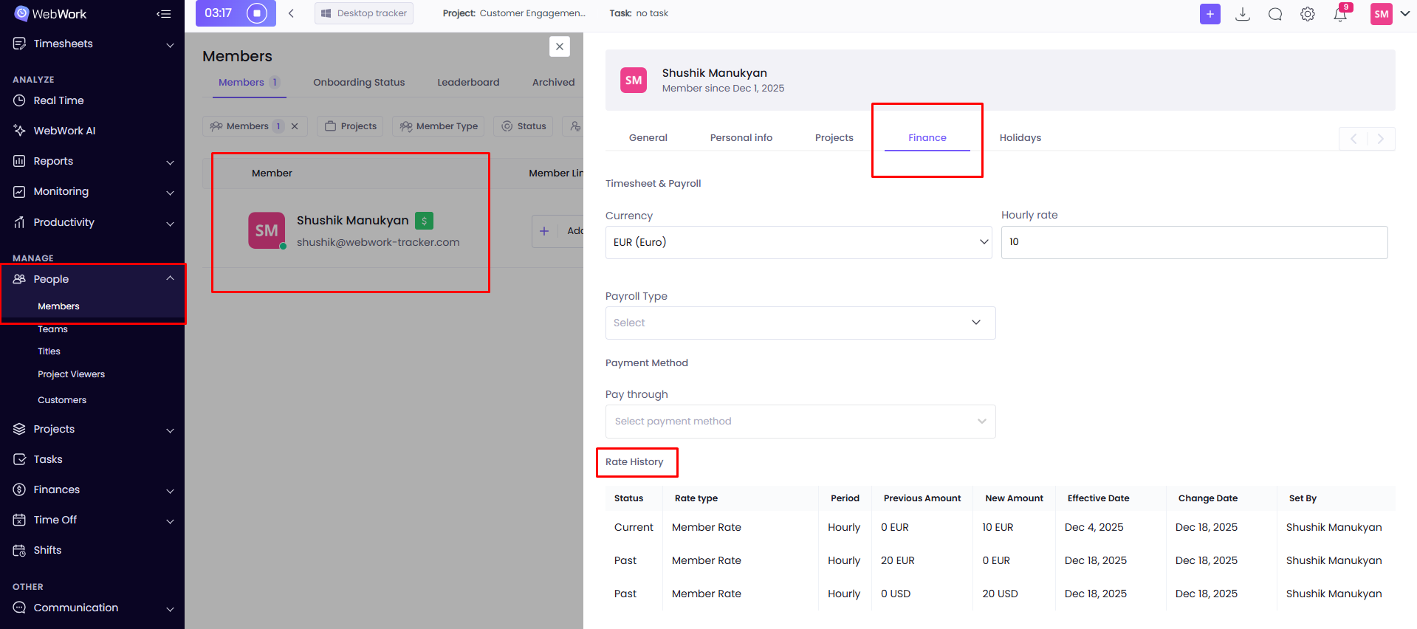Open the notifications bell
The height and width of the screenshot is (629, 1417).
1339,14
